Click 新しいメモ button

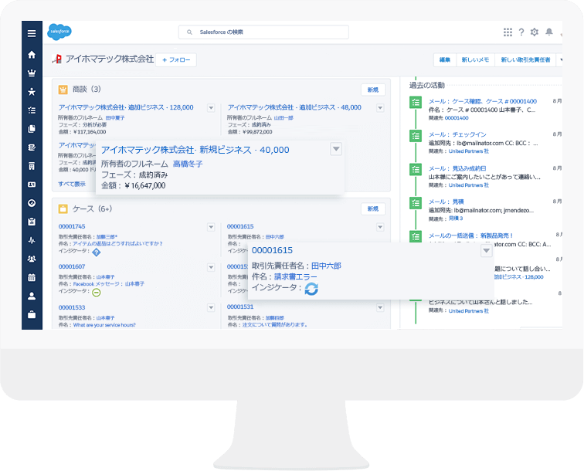coord(475,59)
